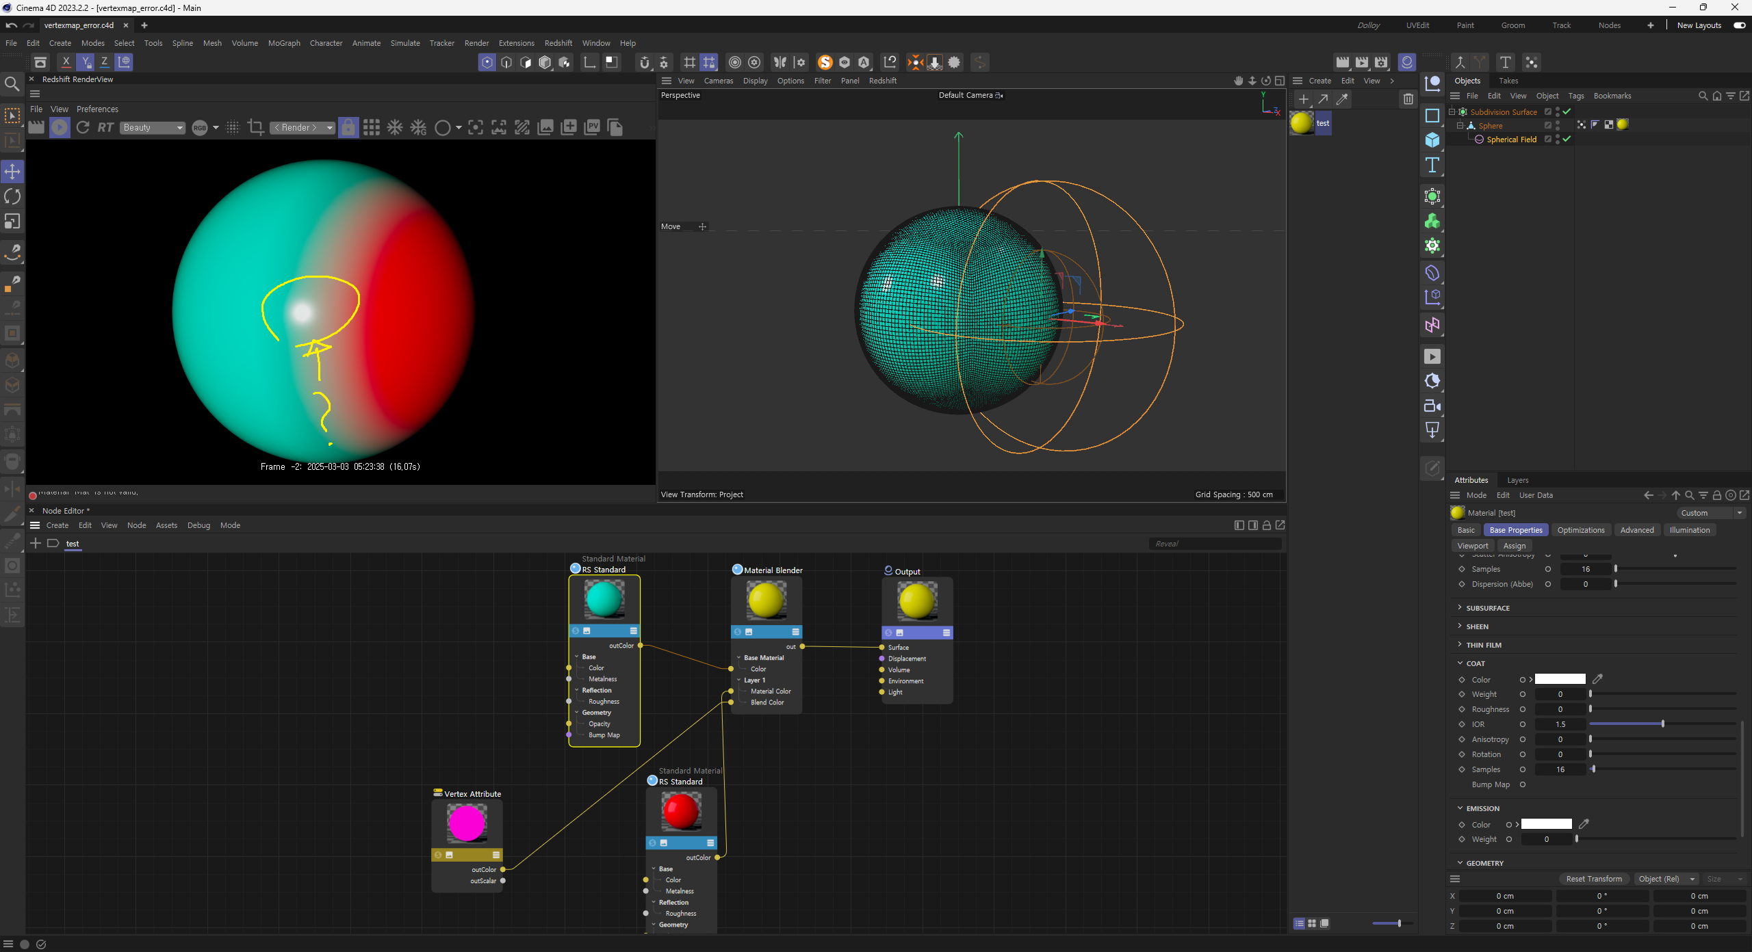Viewport: 1752px width, 952px height.
Task: Switch to the Takes tab
Action: pyautogui.click(x=1508, y=81)
